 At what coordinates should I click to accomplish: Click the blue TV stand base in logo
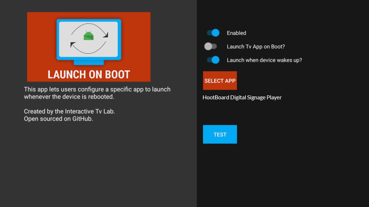tap(89, 62)
